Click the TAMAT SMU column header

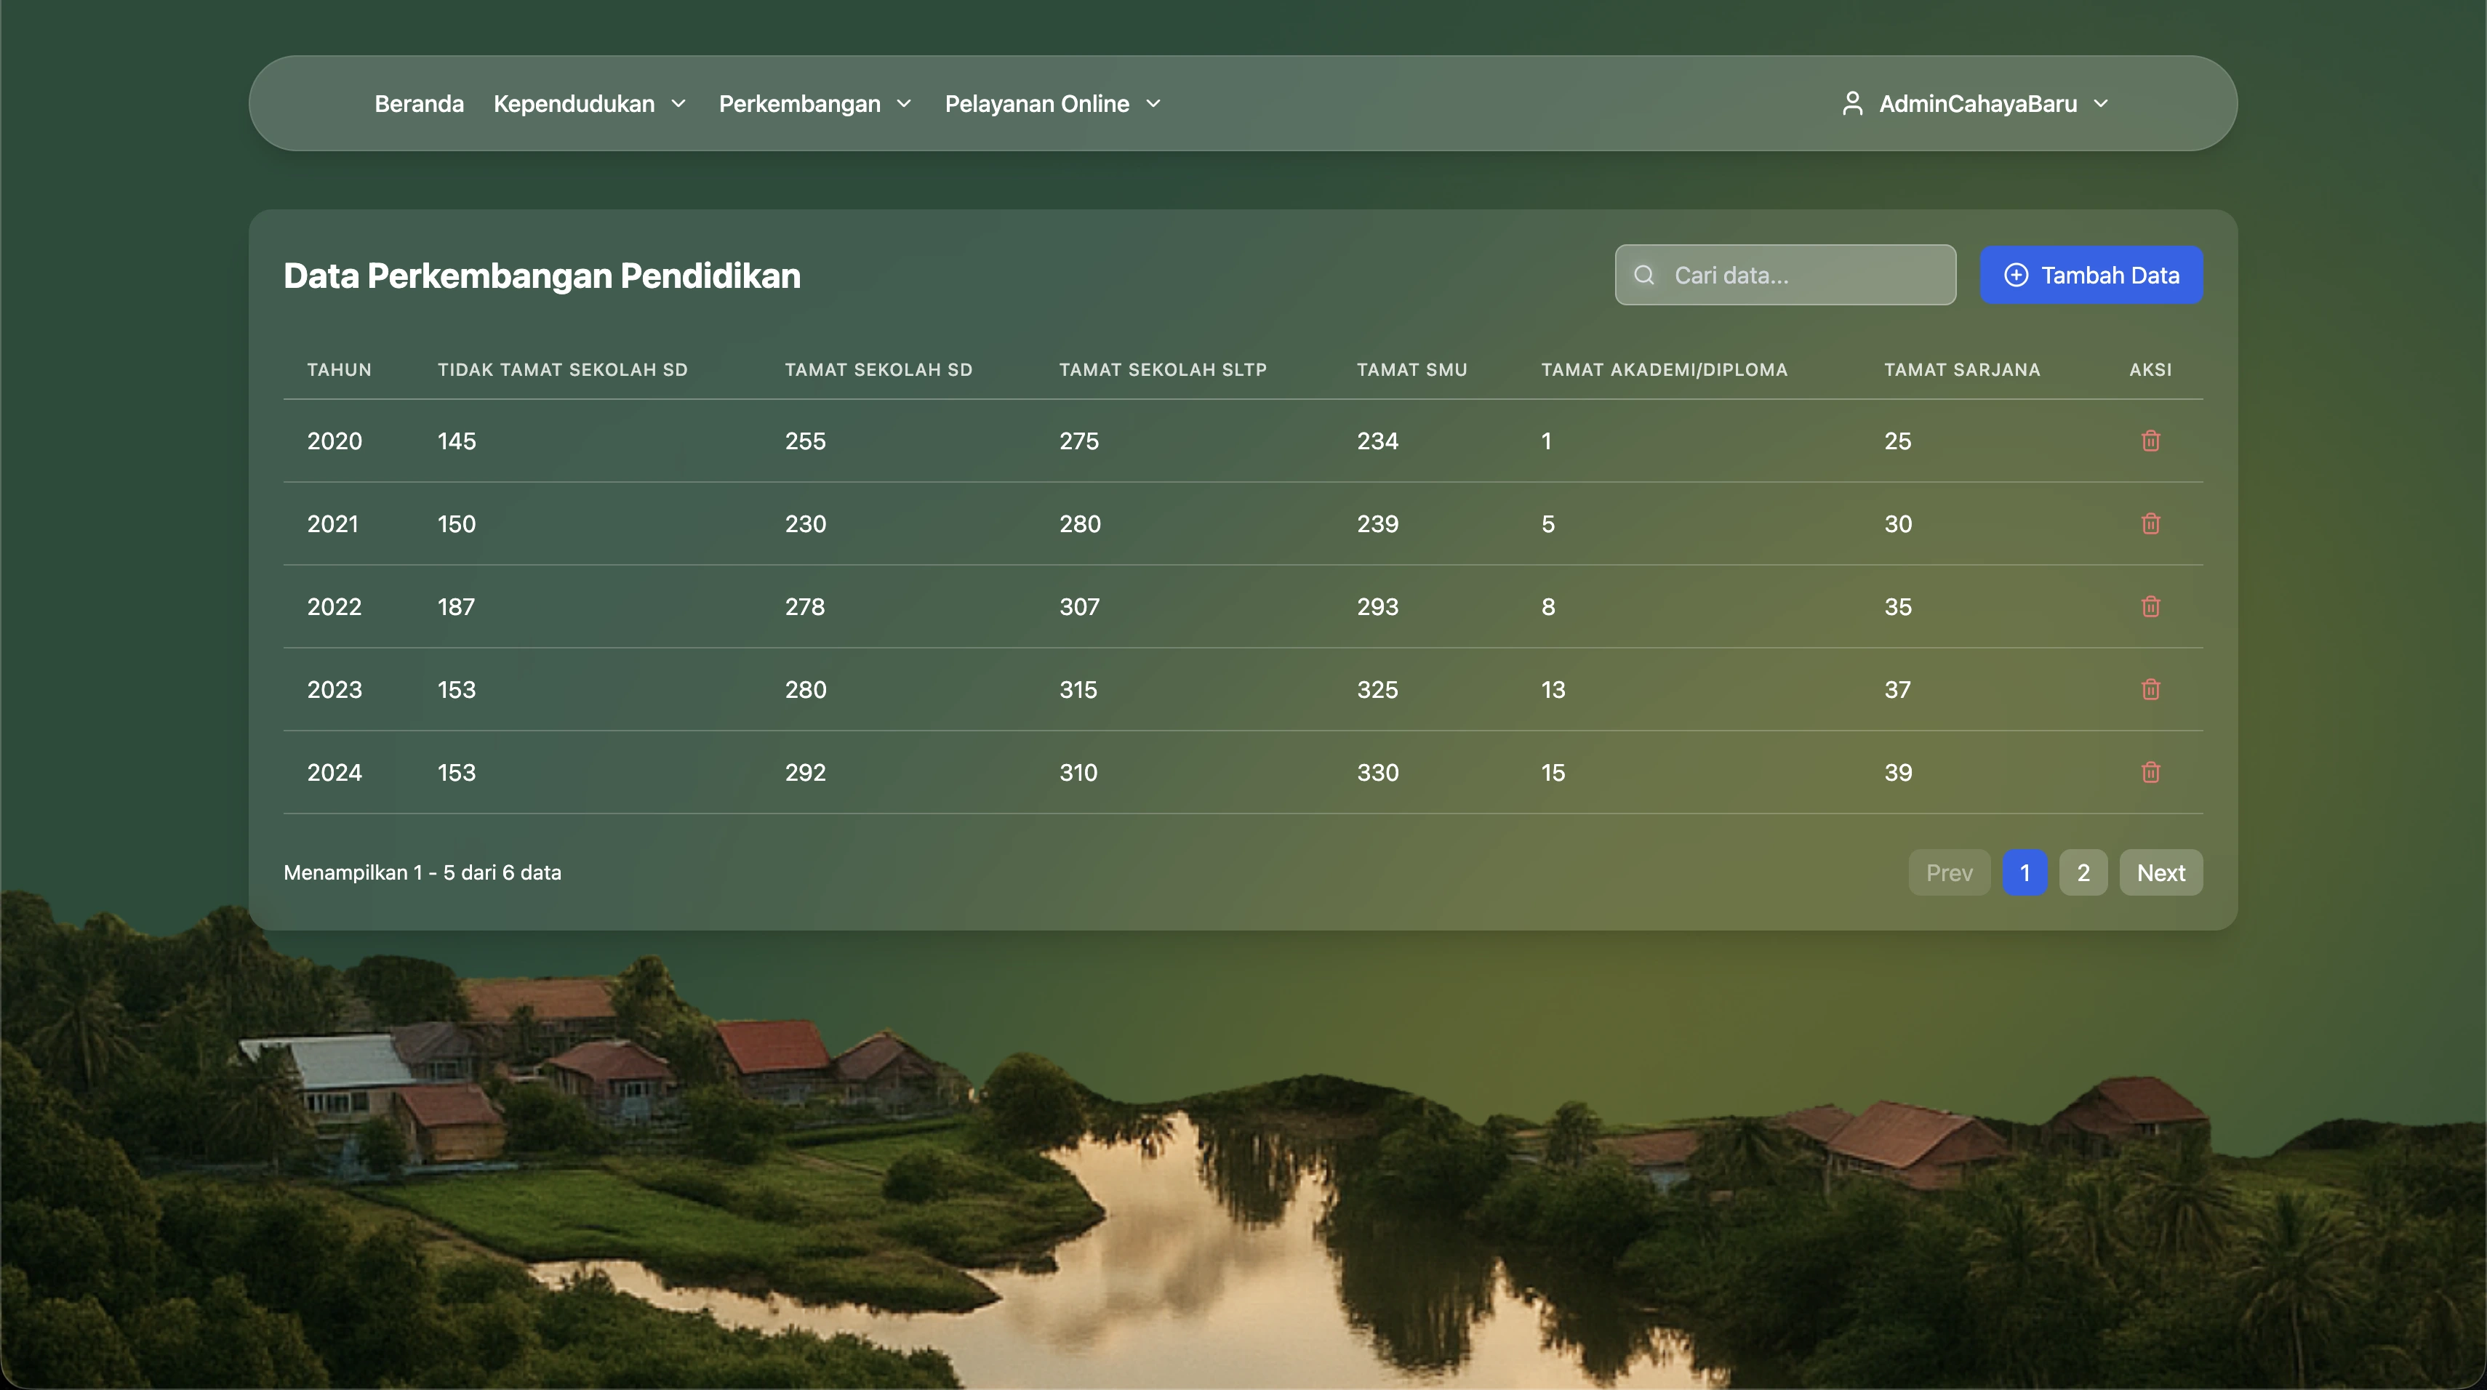(1411, 370)
